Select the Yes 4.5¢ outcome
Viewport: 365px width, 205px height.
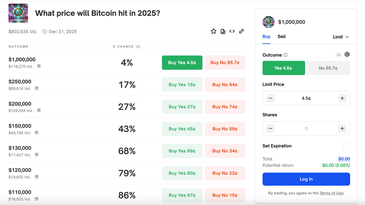(x=283, y=68)
